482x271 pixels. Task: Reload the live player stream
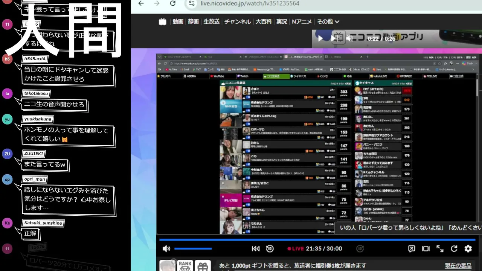click(454, 248)
